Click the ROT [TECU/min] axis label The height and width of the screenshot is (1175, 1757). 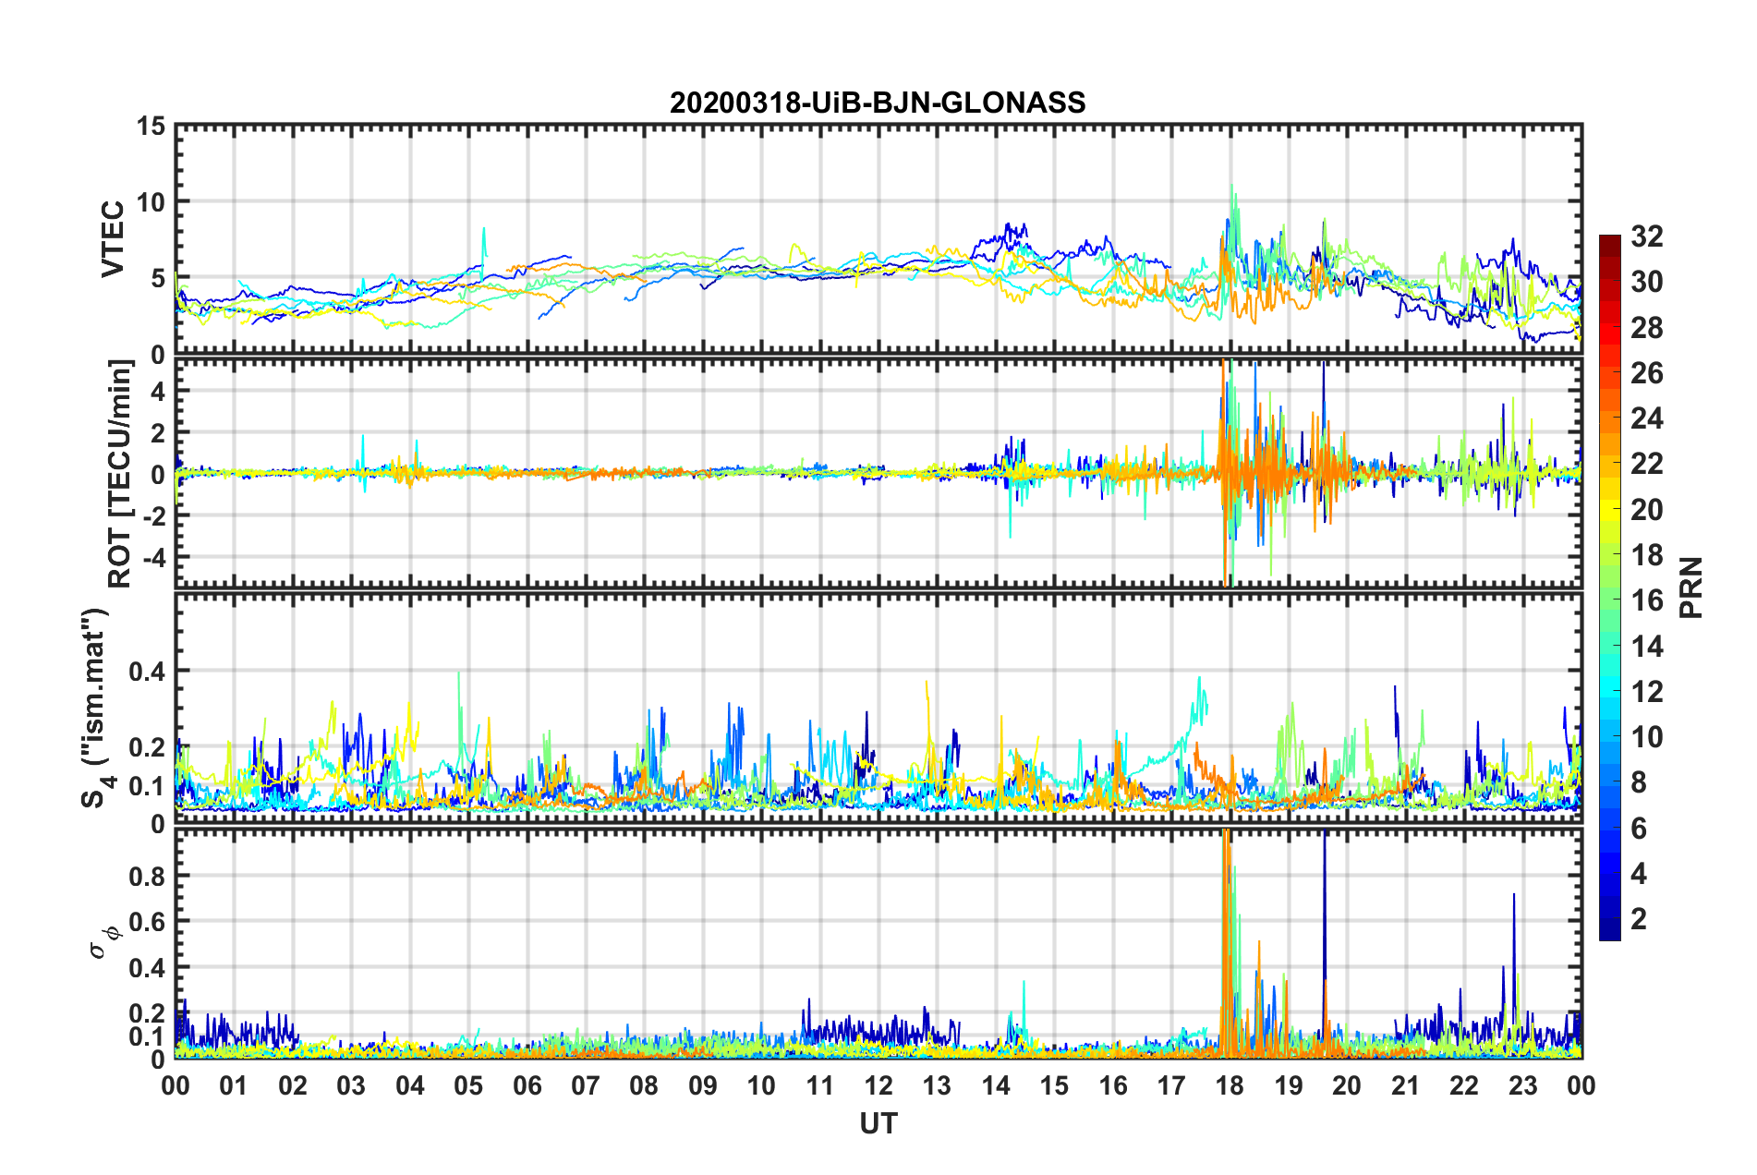tap(120, 473)
